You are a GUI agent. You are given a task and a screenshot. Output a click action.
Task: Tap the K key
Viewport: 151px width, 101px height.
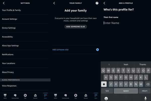click(141, 77)
